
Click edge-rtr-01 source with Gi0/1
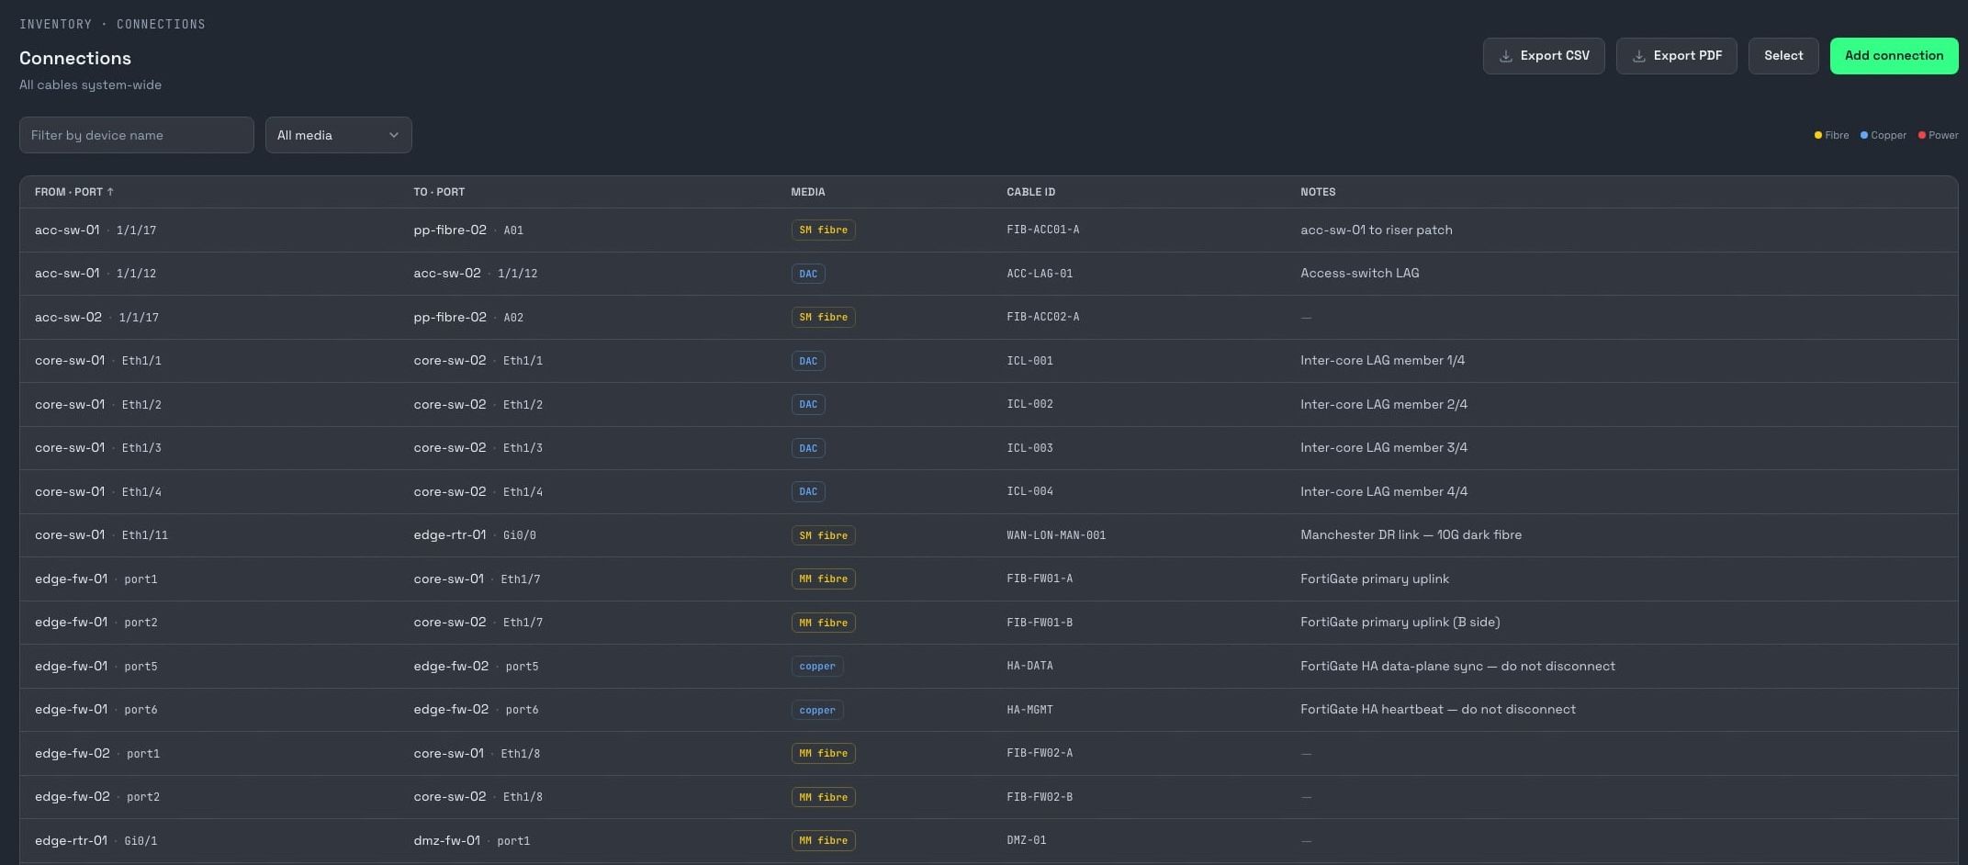pos(72,840)
